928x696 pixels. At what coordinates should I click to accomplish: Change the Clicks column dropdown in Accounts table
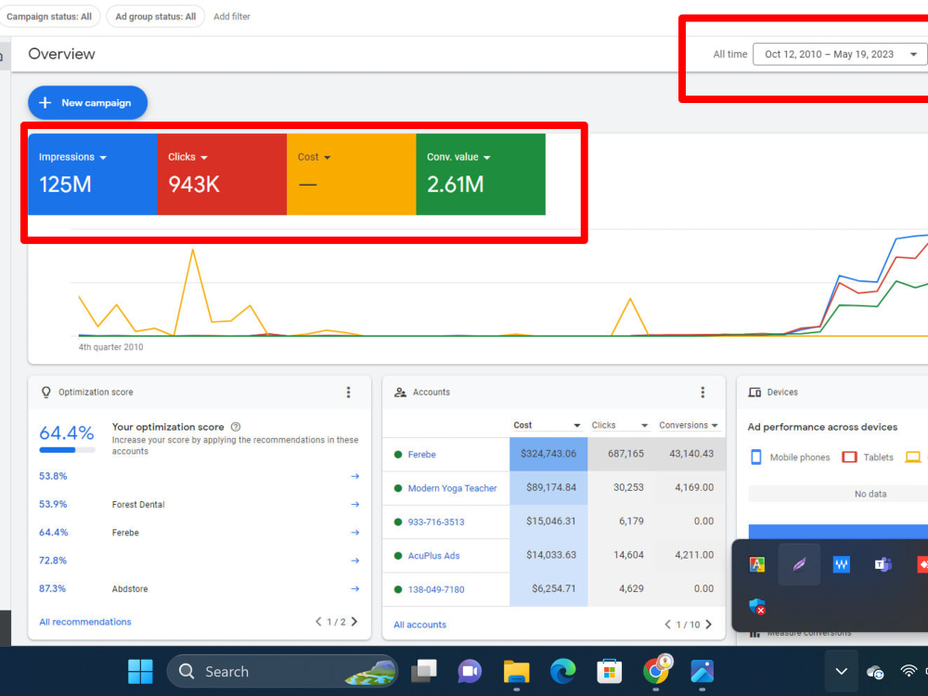(620, 425)
